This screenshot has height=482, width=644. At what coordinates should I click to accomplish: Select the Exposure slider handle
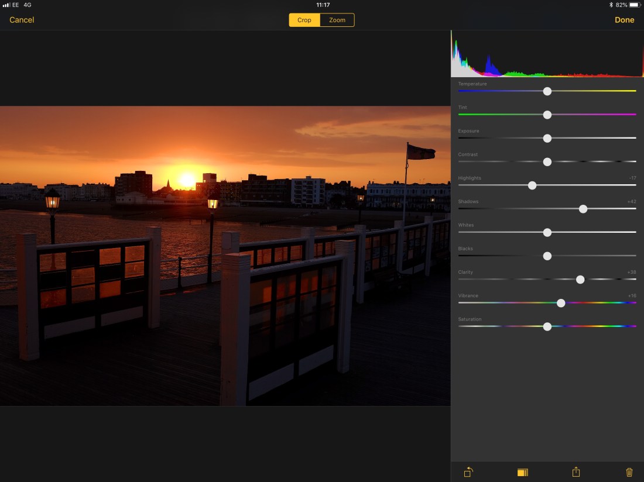547,139
